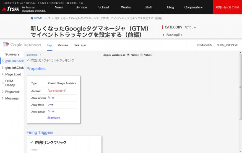Open the Blog menu item

(x=170, y=7)
